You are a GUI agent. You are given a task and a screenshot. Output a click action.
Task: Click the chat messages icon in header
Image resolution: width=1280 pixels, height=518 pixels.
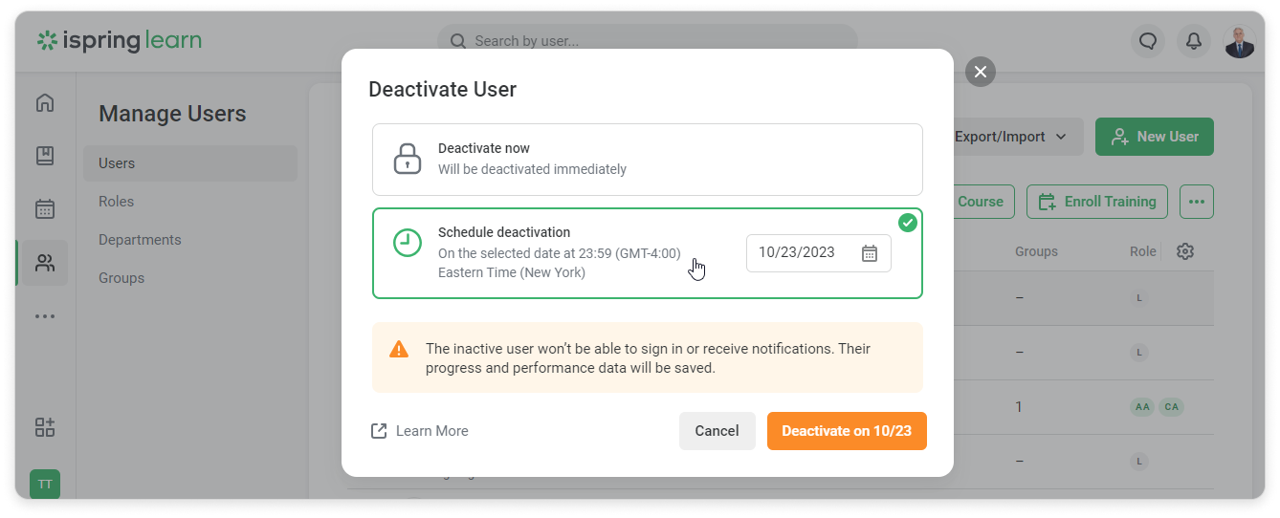point(1148,41)
